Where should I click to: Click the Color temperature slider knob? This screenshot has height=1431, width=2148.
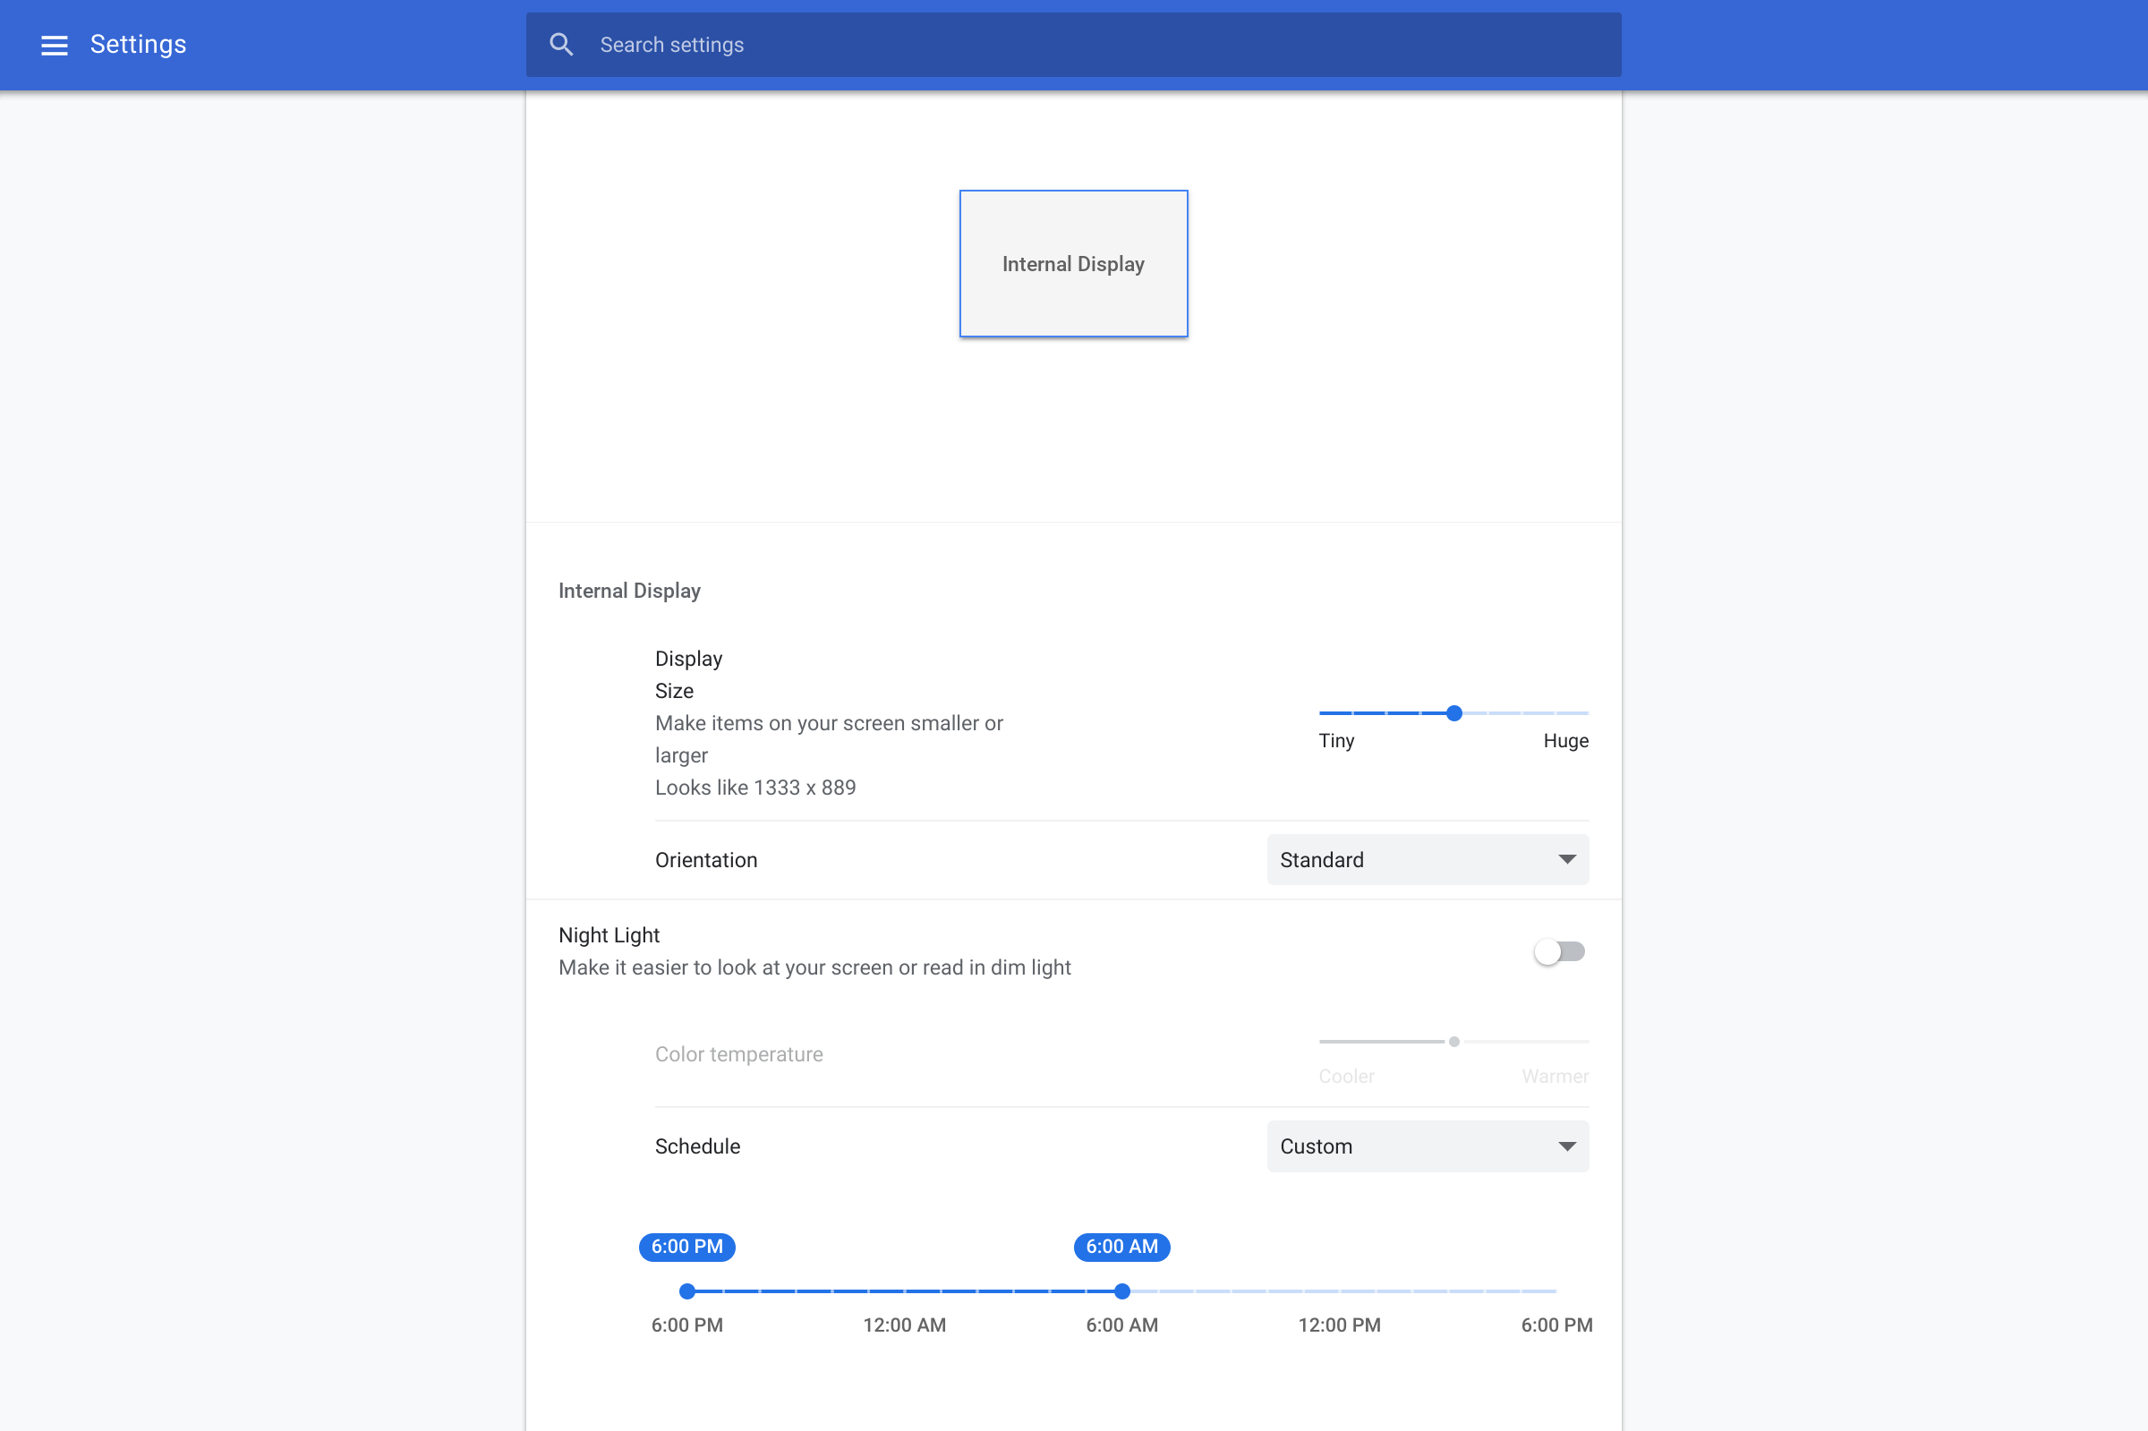point(1453,1042)
